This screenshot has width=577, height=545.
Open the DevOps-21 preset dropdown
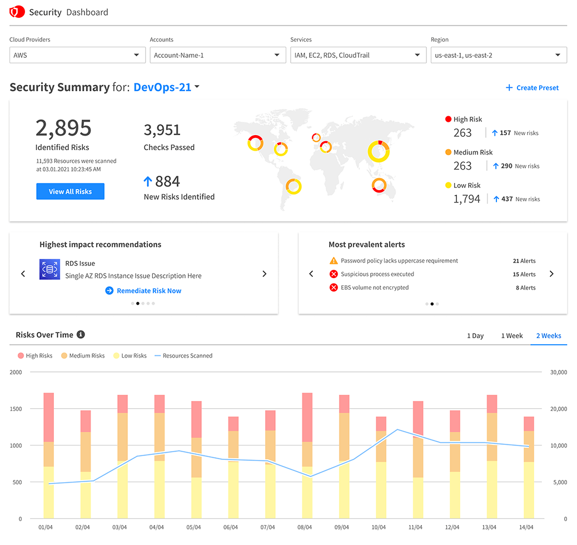167,87
